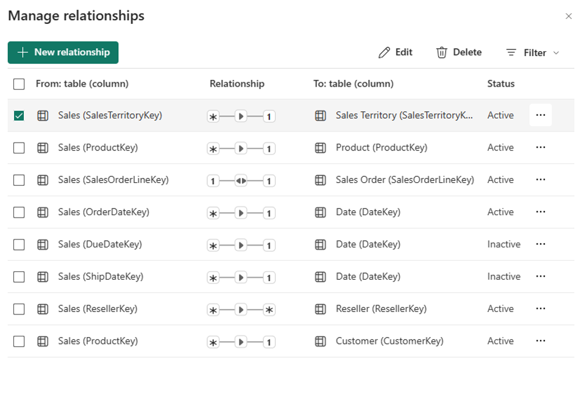Toggle the select-all header checkbox
The width and height of the screenshot is (587, 401).
click(x=19, y=84)
